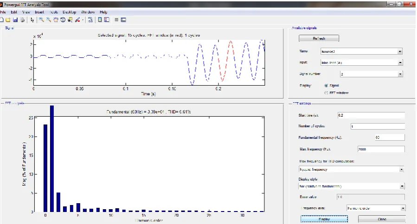Select the Zoom Out magnifier tool

pos(49,20)
